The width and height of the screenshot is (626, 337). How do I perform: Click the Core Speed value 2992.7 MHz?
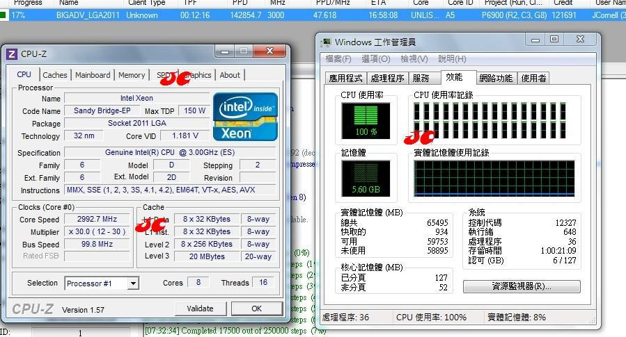[x=97, y=219]
